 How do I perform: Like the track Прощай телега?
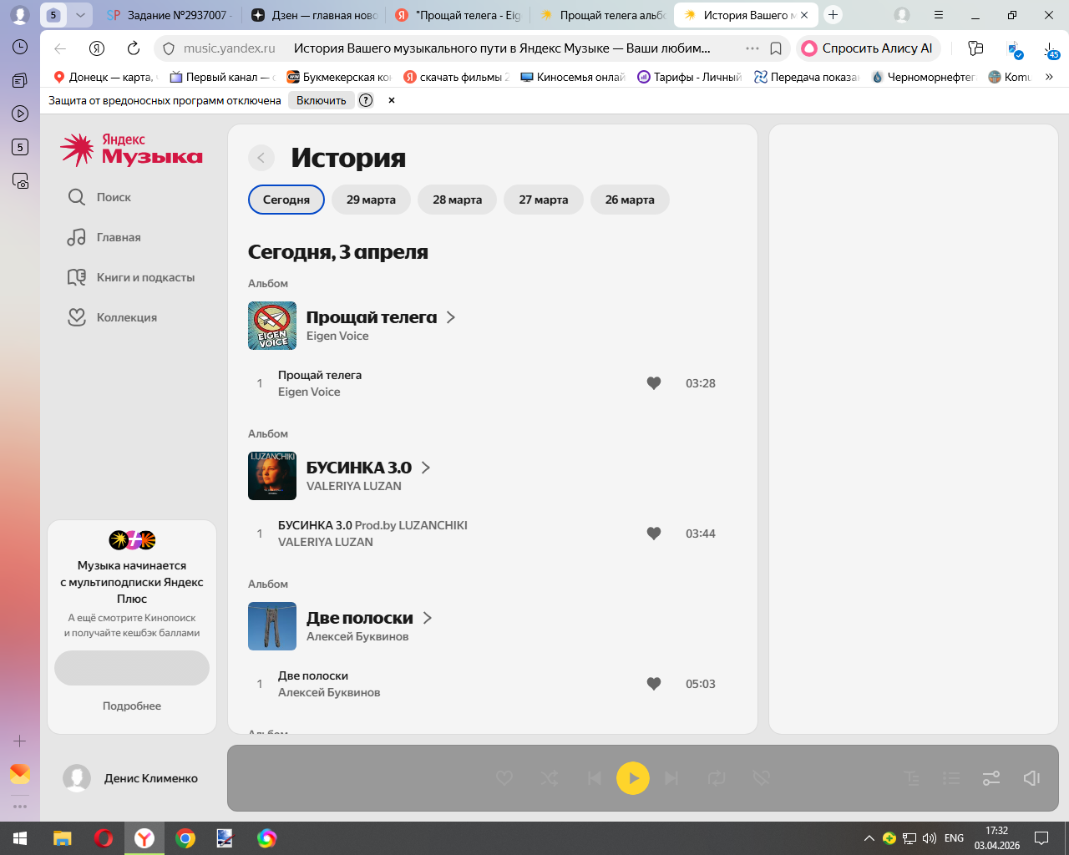pyautogui.click(x=654, y=383)
